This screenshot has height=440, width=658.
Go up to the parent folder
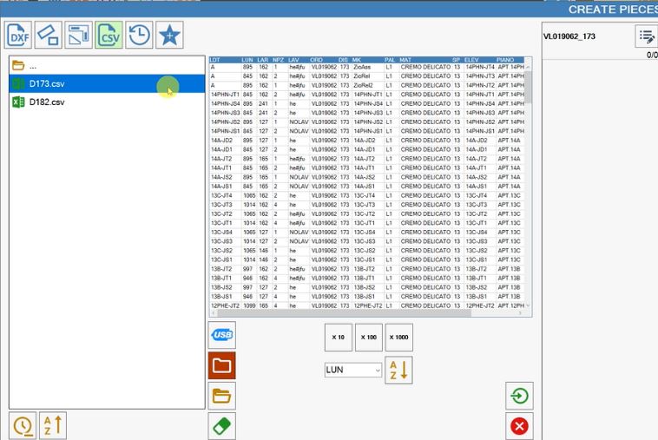[x=107, y=65]
